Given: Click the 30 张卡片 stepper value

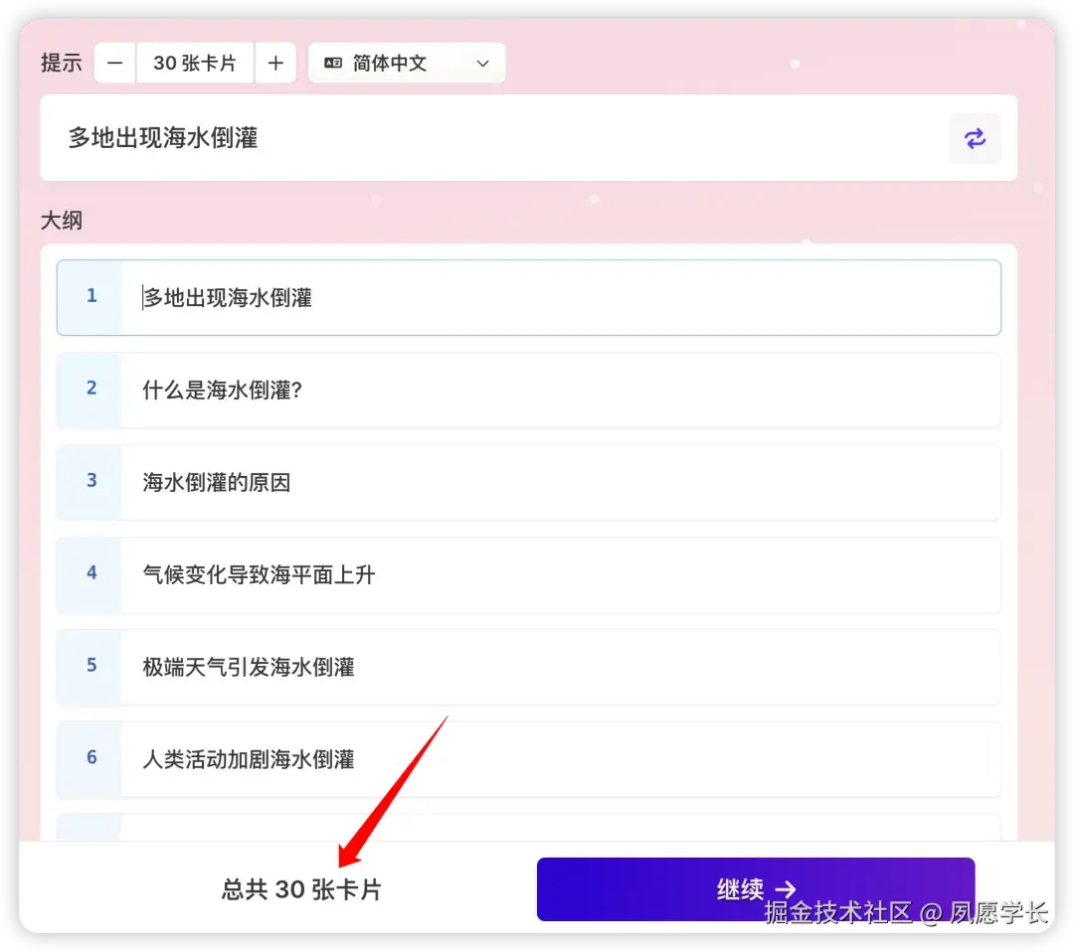Looking at the screenshot, I should (195, 63).
